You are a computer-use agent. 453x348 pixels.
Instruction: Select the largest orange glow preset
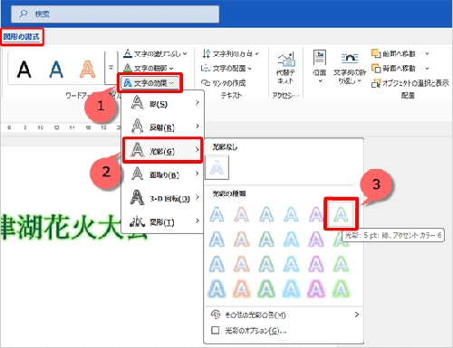[242, 289]
